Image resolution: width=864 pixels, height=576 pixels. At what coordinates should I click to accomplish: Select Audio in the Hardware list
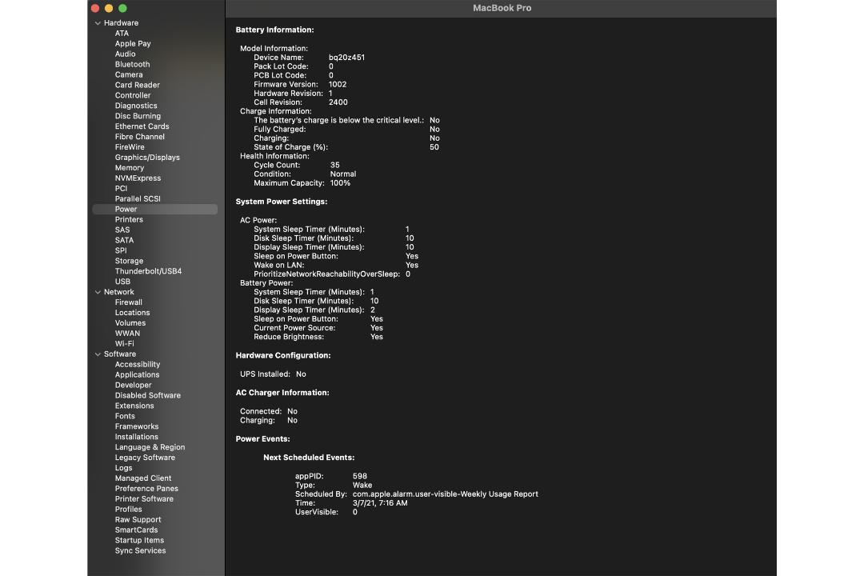tap(125, 54)
